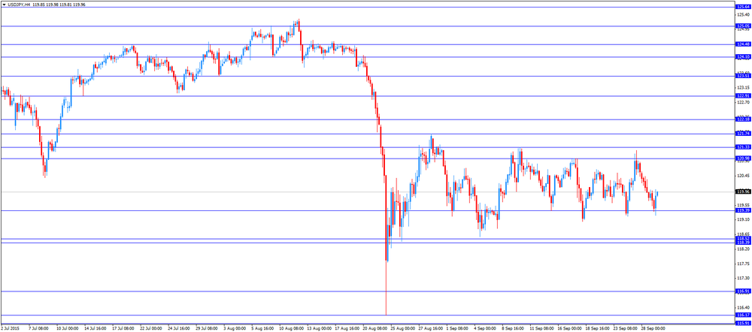
Task: Click the 27 Aug 16:00 time label
Action: [429, 329]
